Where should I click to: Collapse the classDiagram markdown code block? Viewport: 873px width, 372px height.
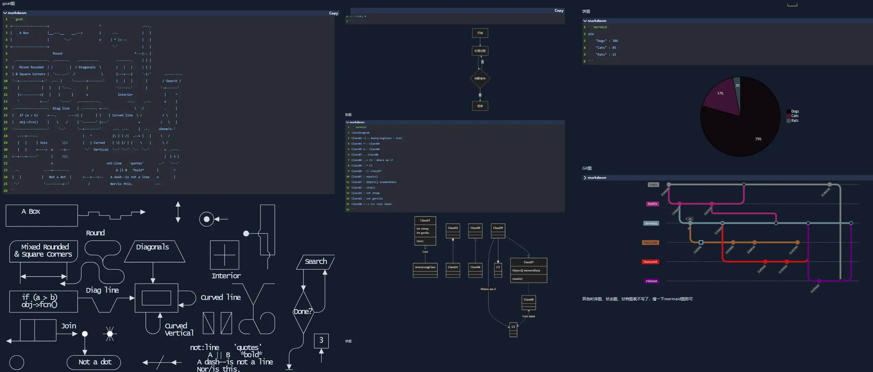(x=347, y=122)
